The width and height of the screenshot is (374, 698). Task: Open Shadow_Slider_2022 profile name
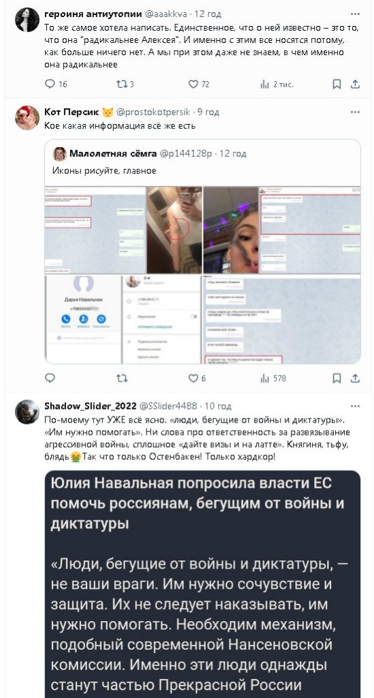tap(91, 406)
